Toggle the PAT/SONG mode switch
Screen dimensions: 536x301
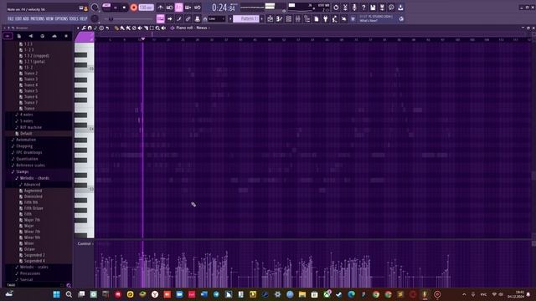click(x=106, y=8)
